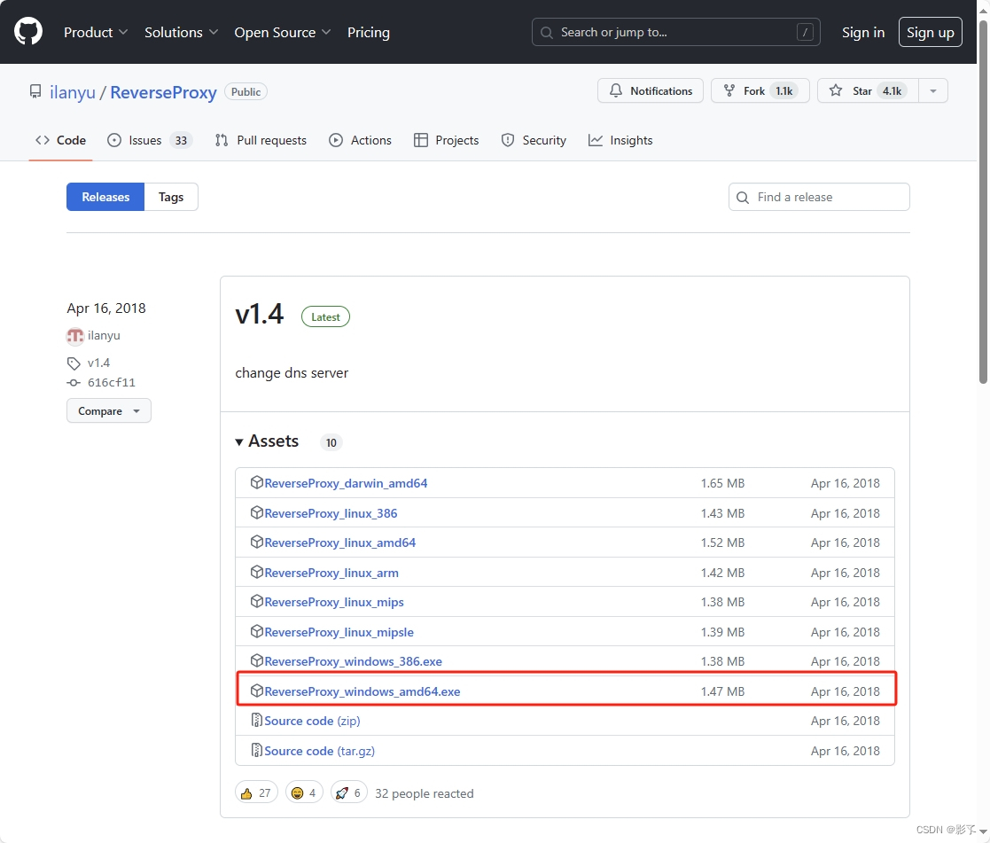Switch to the Issues tab
This screenshot has height=843, width=990.
tap(150, 140)
